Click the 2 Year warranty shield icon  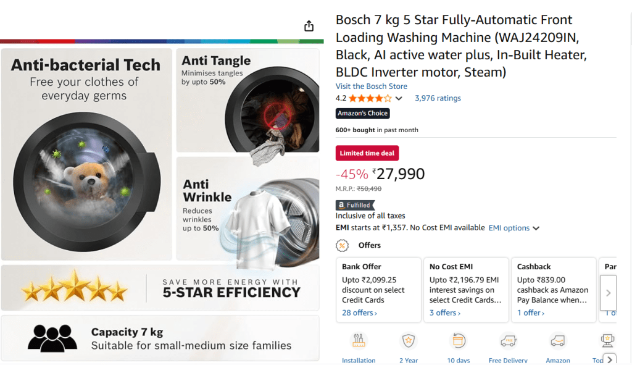pyautogui.click(x=408, y=341)
